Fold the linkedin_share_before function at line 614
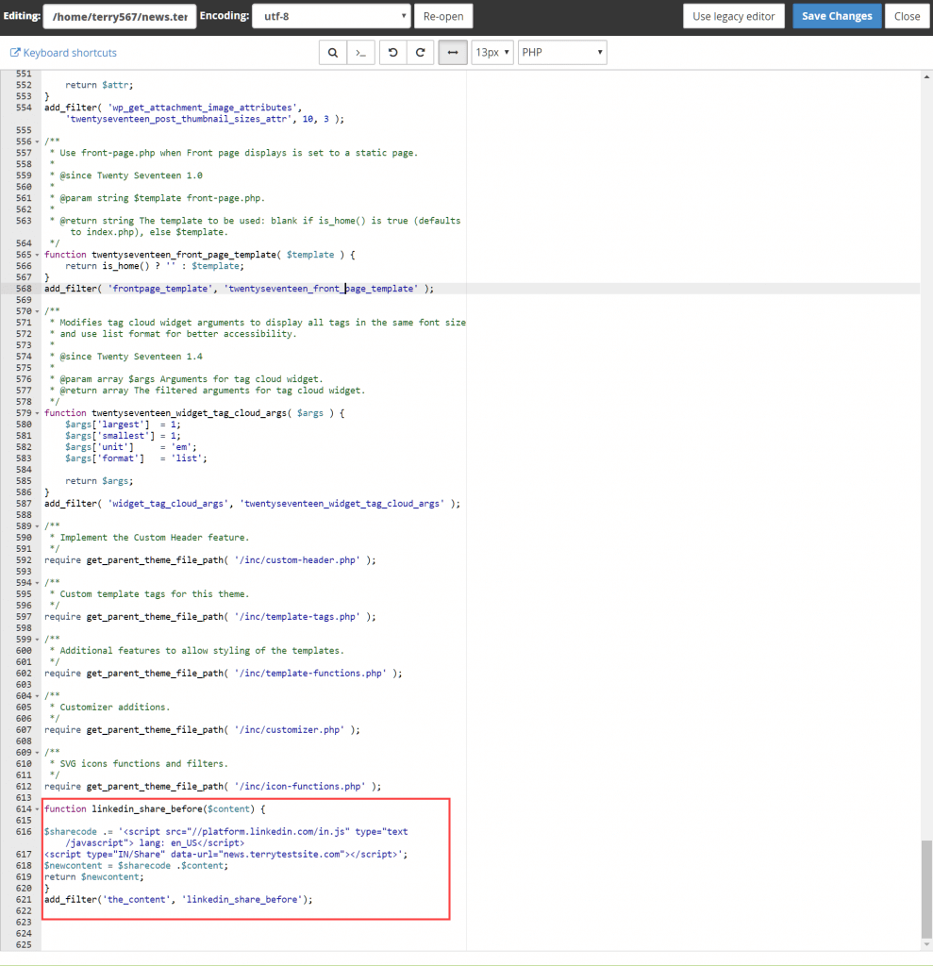This screenshot has height=966, width=933. [37, 809]
